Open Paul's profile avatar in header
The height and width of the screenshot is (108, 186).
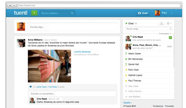157,13
